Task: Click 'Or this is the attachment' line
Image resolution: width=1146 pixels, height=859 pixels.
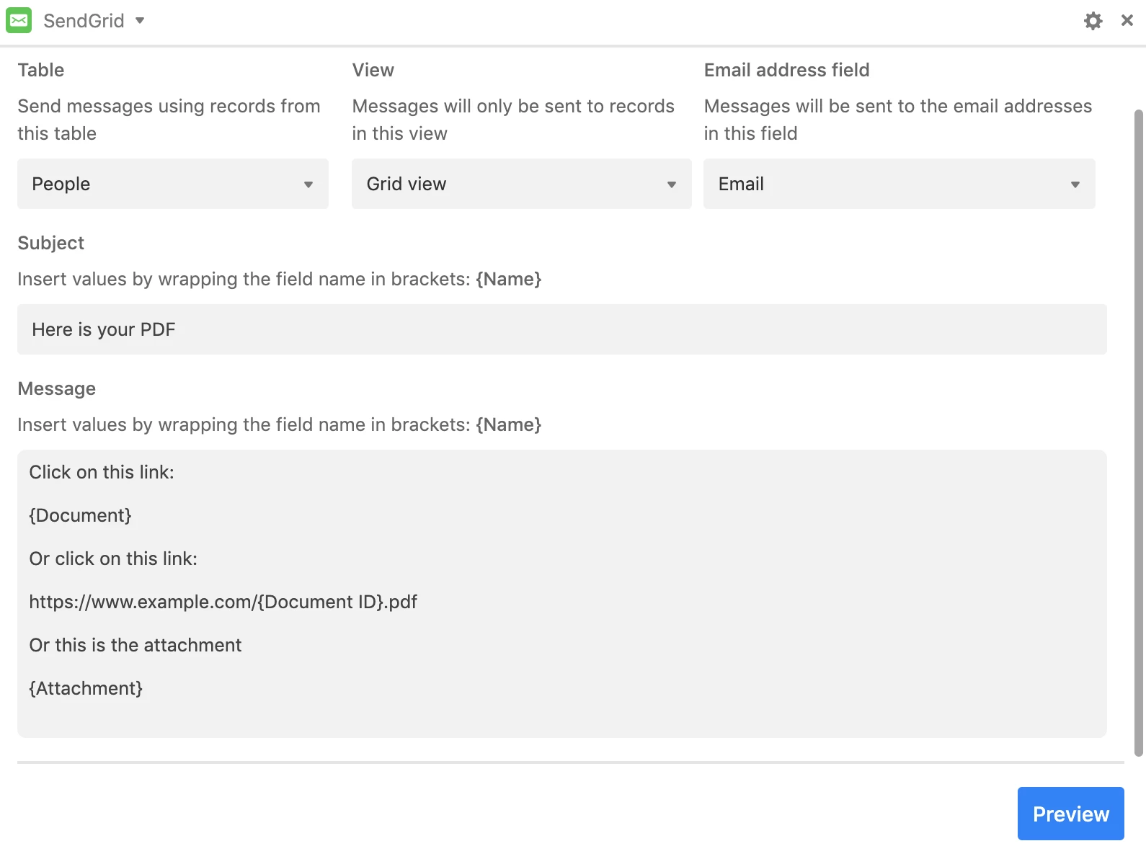Action: [136, 645]
